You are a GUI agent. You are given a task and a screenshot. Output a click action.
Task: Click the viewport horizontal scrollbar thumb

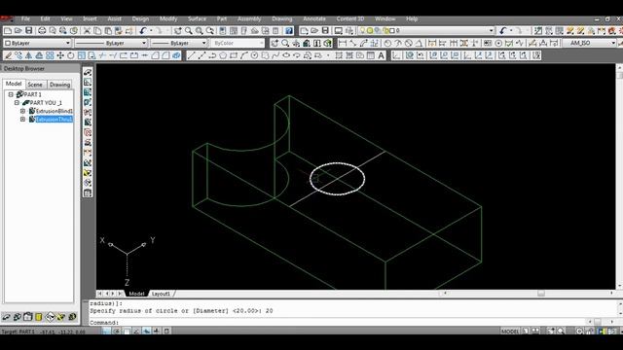point(541,294)
